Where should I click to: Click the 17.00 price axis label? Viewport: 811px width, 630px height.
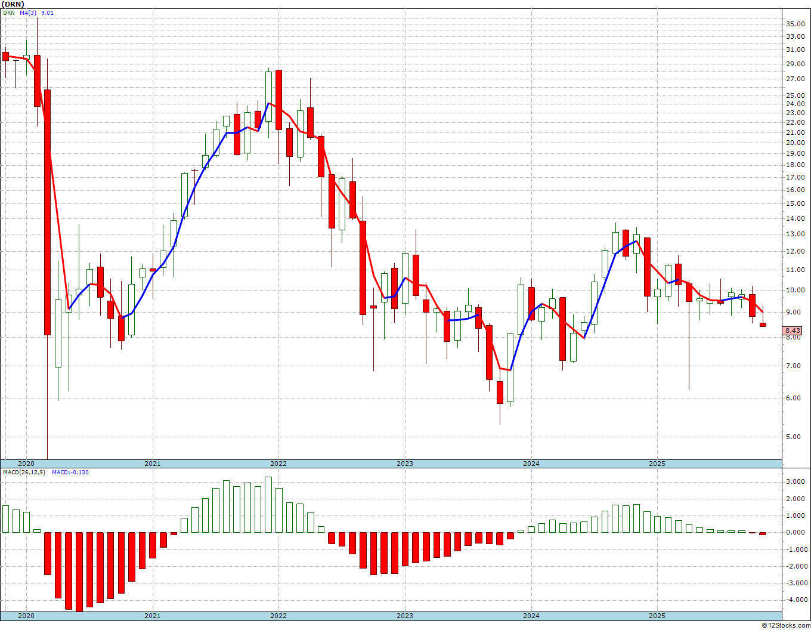pyautogui.click(x=795, y=177)
